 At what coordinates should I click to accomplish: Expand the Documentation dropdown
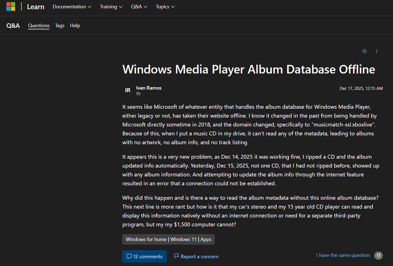click(x=72, y=7)
